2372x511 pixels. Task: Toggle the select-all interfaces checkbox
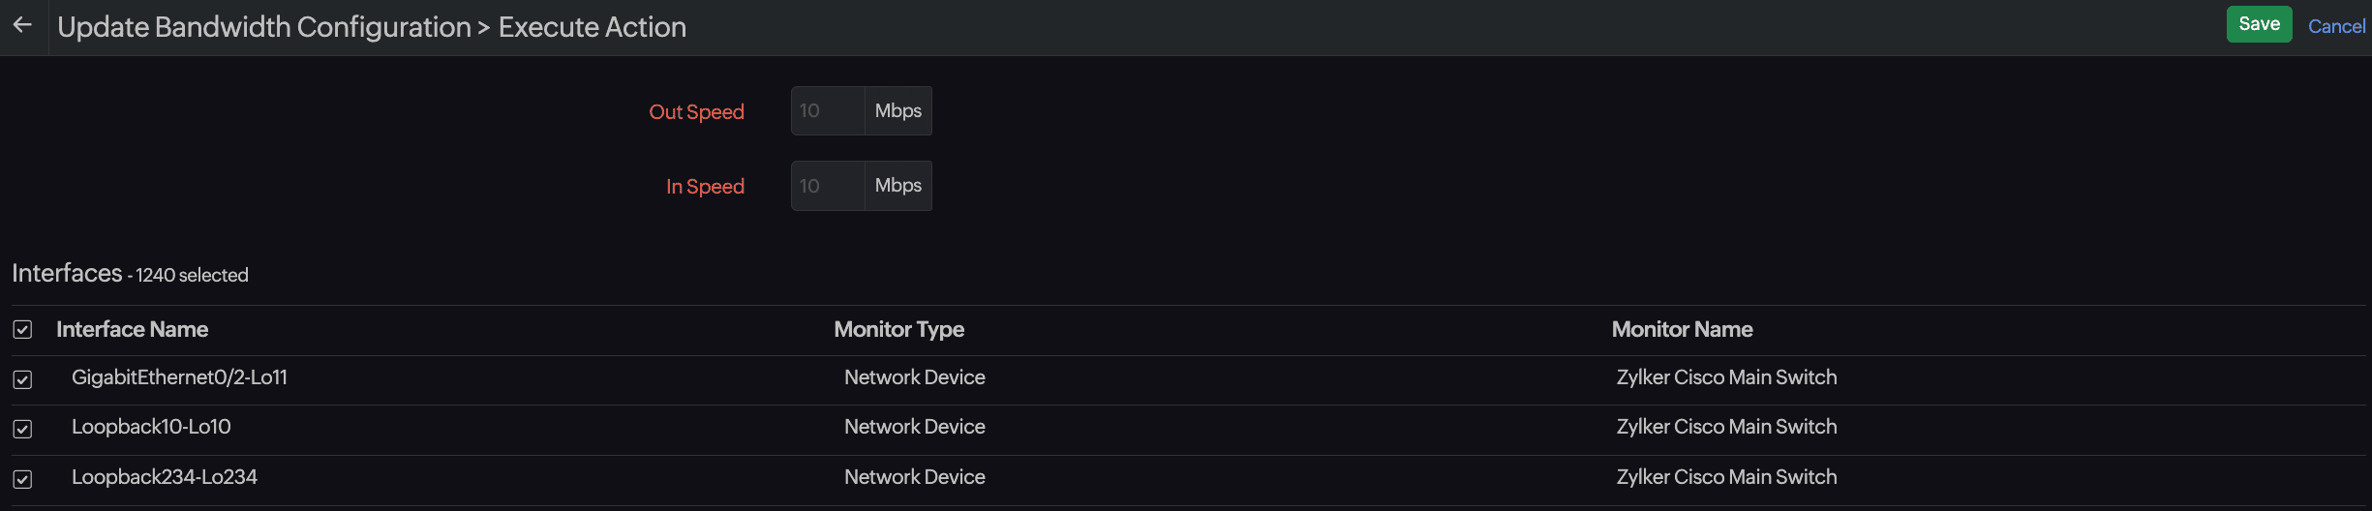coord(22,330)
